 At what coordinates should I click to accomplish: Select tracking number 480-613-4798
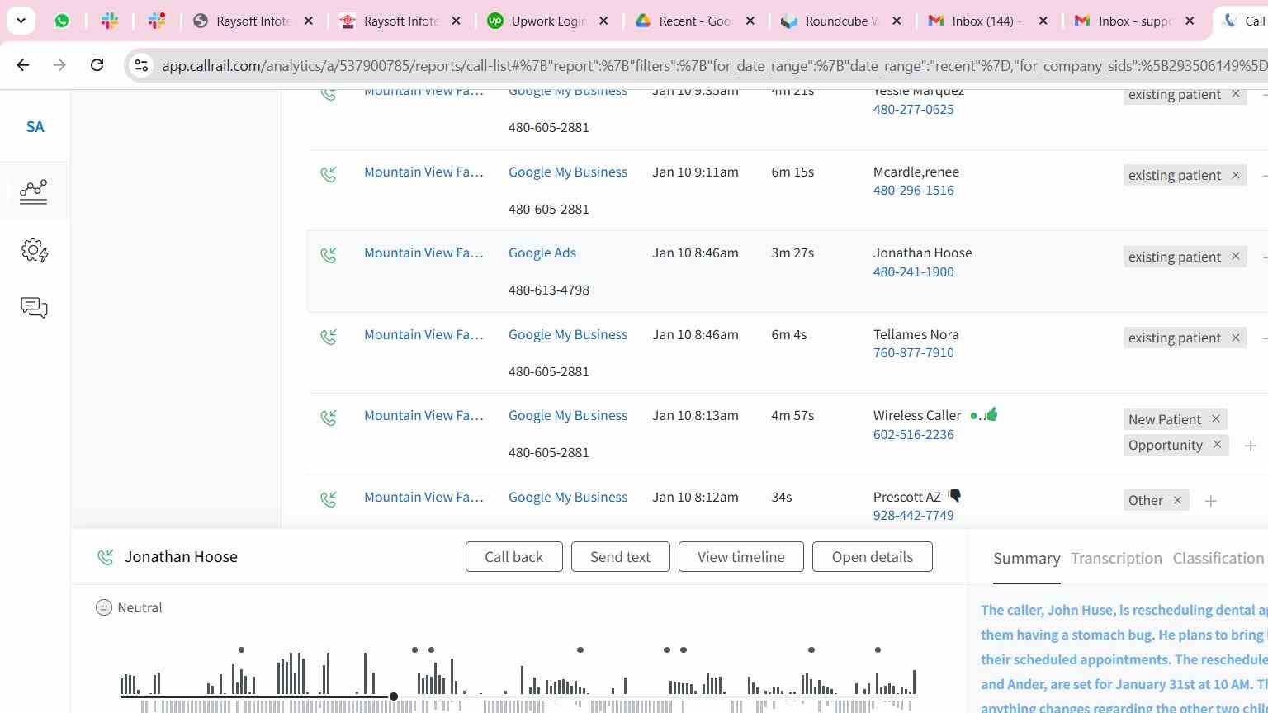click(549, 290)
